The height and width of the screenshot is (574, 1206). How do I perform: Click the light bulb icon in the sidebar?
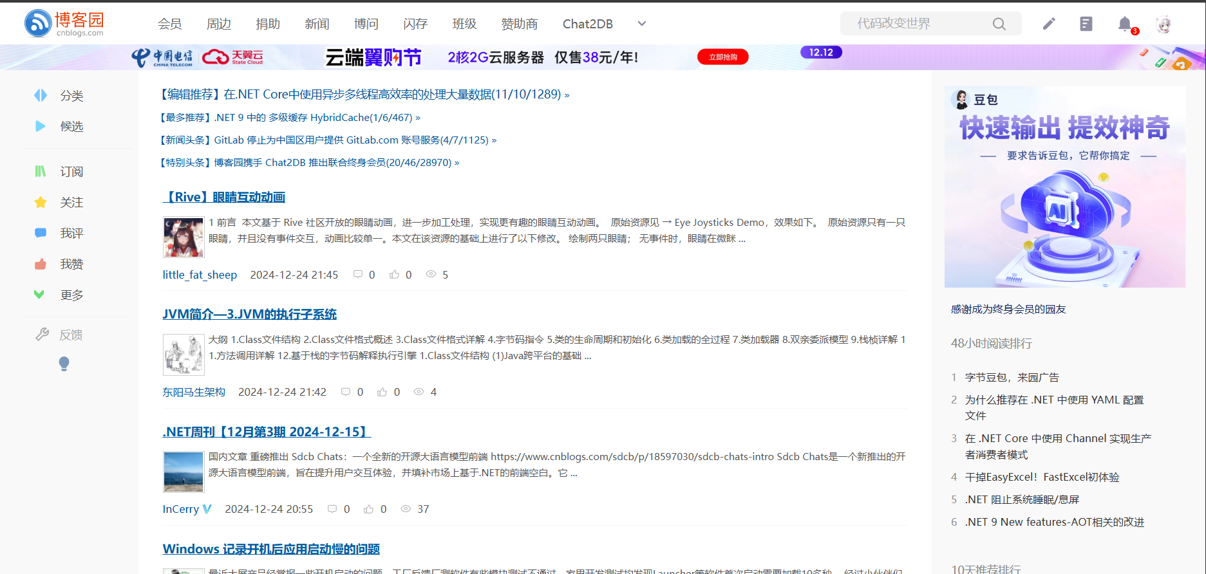pyautogui.click(x=64, y=364)
